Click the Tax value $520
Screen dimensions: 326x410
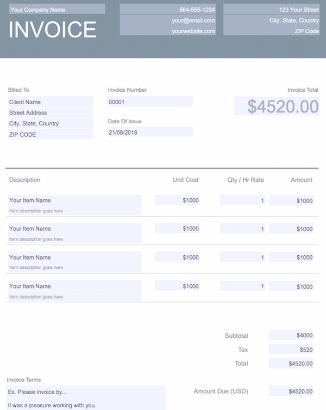[x=291, y=350]
